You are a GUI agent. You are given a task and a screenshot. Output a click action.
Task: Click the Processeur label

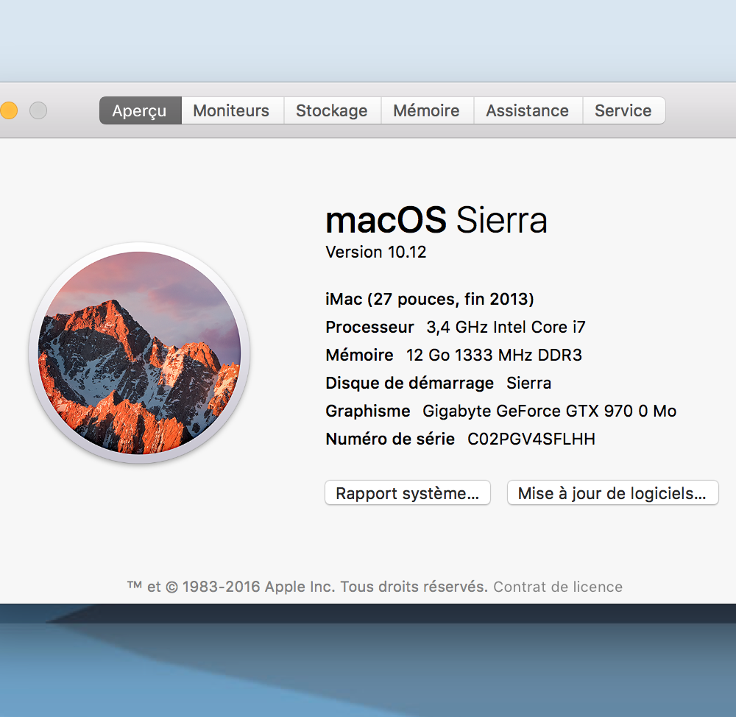coord(370,328)
